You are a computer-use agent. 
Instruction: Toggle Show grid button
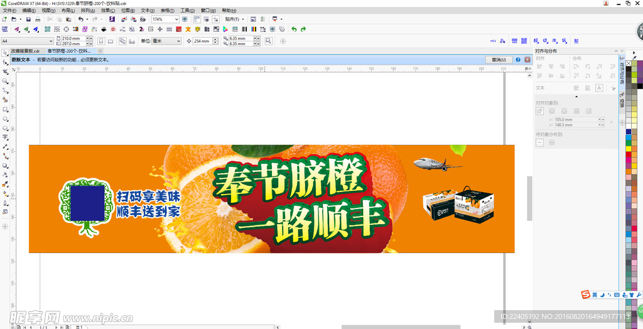click(206, 19)
